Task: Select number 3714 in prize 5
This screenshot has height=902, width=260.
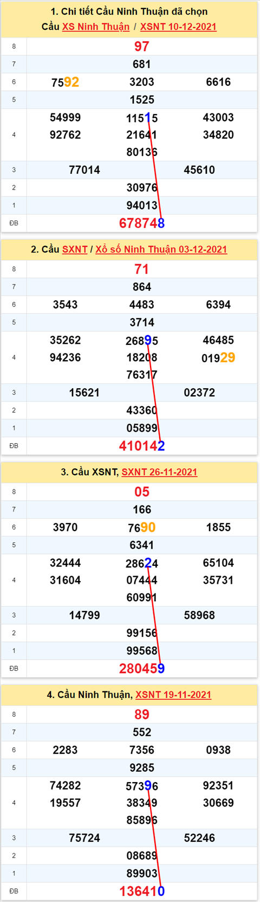Action: click(142, 322)
